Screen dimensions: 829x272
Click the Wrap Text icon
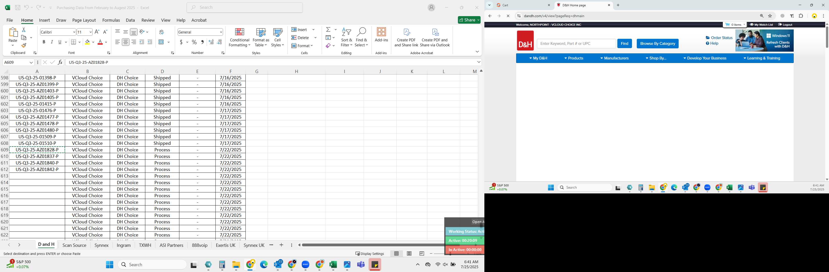pos(161,32)
